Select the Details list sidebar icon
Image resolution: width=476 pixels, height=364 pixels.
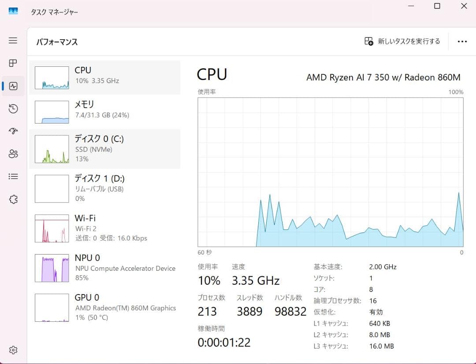(13, 176)
